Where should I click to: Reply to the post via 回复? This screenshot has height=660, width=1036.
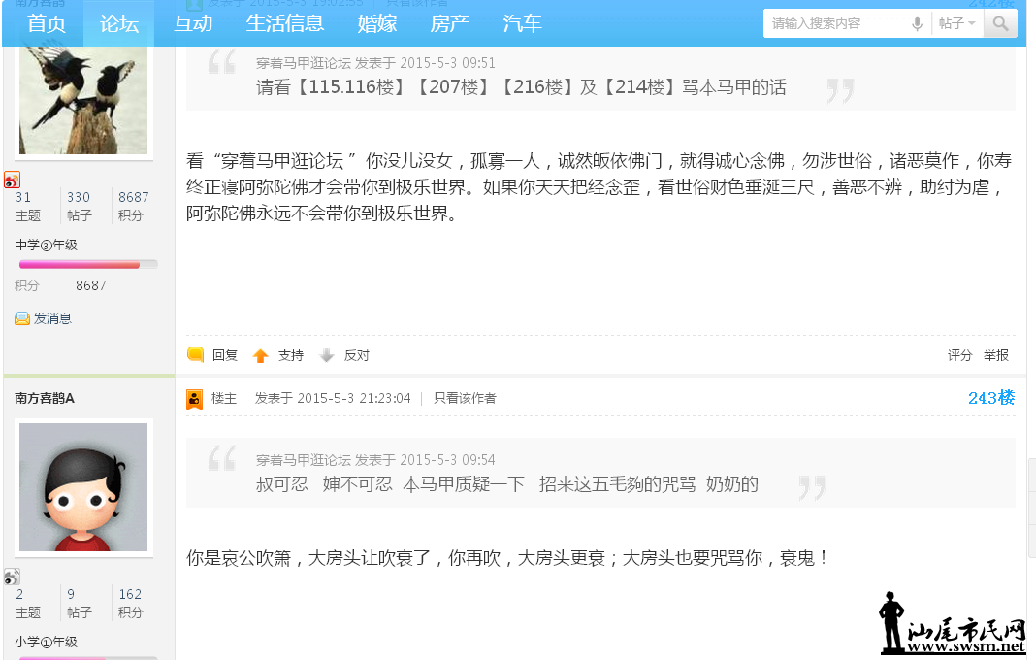coord(225,356)
